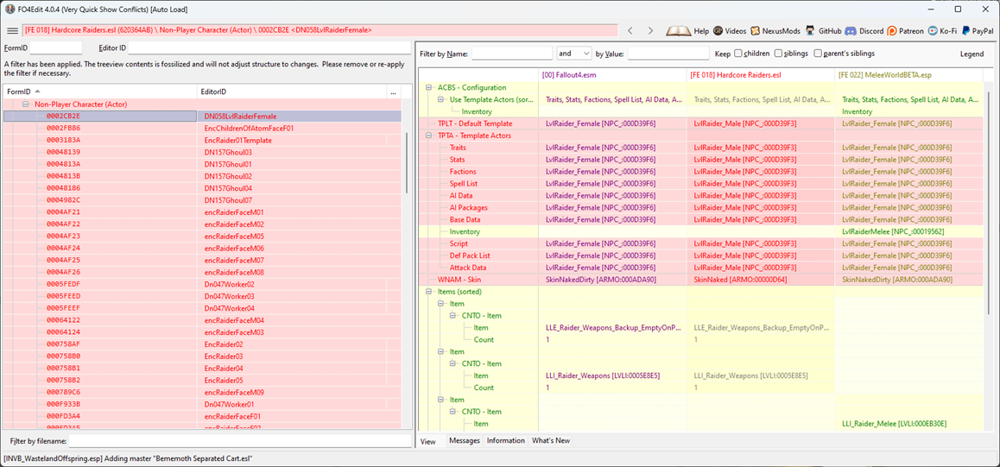Image resolution: width=1000 pixels, height=467 pixels.
Task: Open the Help book icon
Action: pyautogui.click(x=677, y=30)
